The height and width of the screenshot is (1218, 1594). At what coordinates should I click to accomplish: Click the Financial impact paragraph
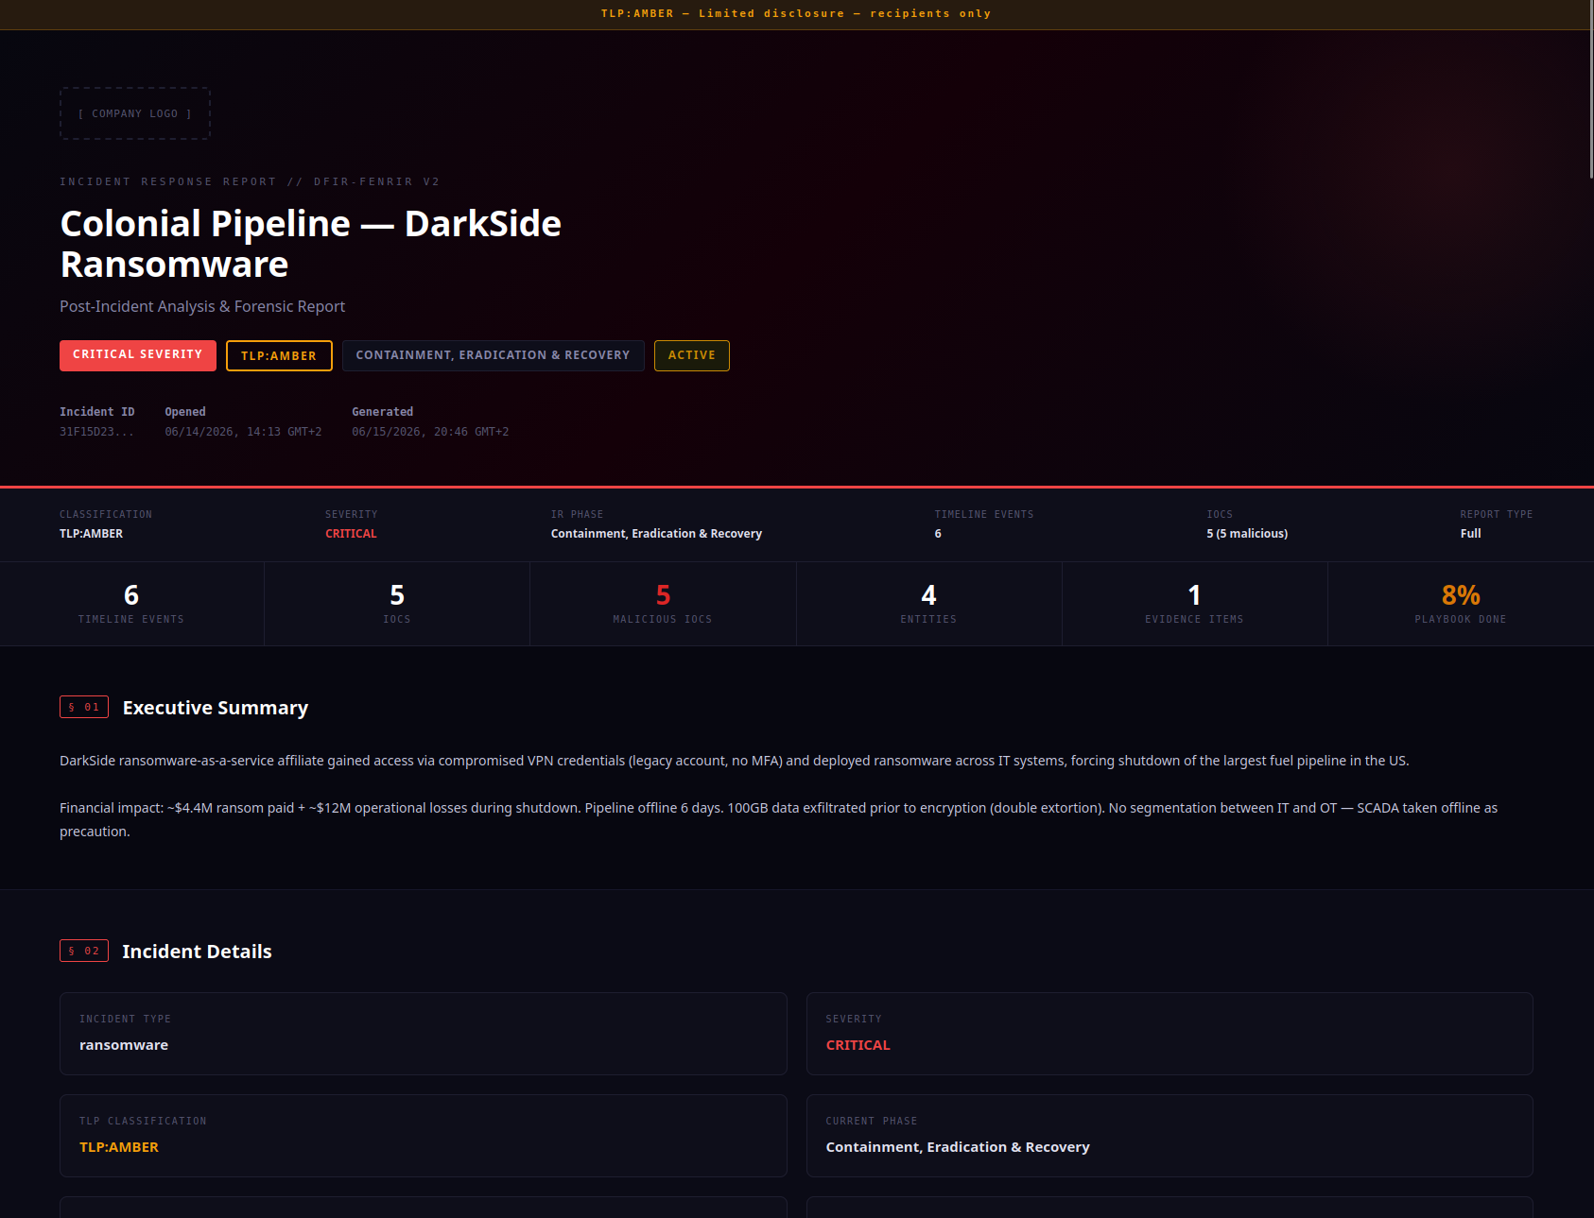pyautogui.click(x=778, y=819)
